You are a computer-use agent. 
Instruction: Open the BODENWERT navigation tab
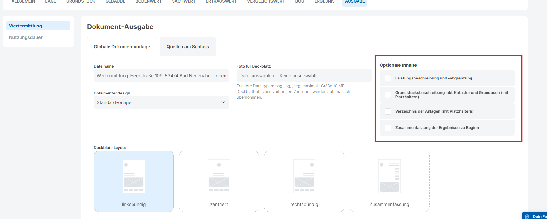[x=148, y=2]
